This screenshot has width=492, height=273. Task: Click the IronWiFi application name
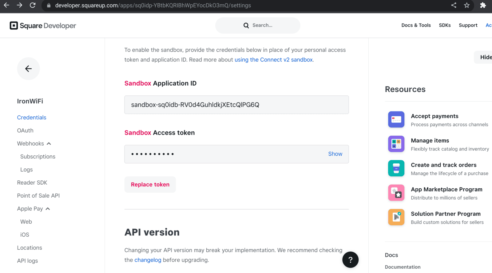(x=30, y=101)
